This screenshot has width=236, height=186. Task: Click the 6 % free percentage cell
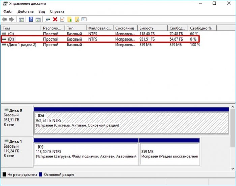point(193,39)
